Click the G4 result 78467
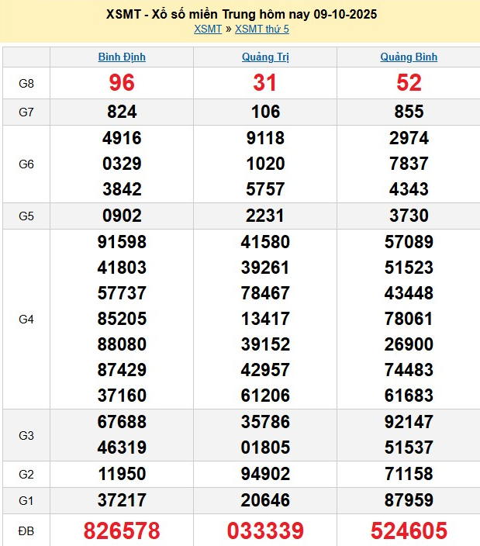 click(x=265, y=293)
